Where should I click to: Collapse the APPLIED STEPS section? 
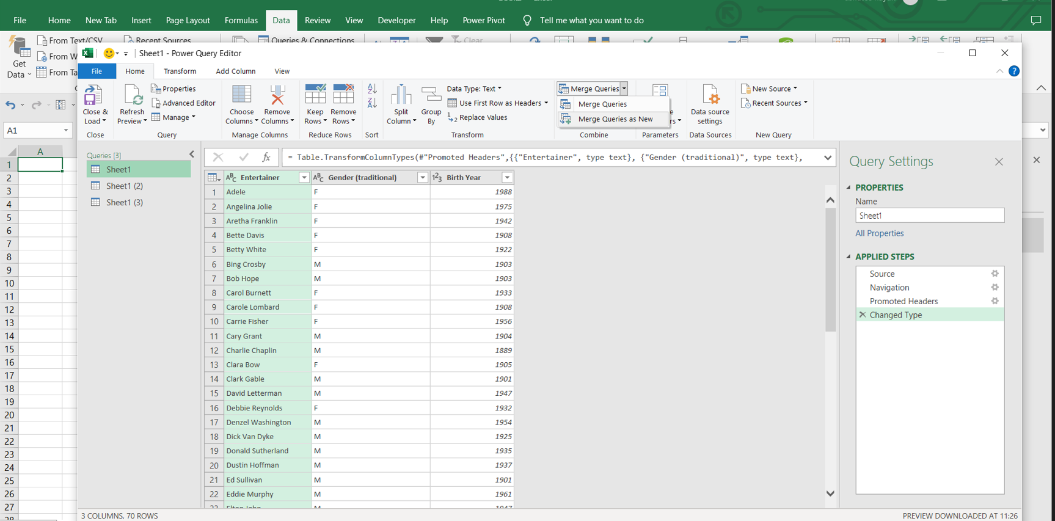coord(849,257)
